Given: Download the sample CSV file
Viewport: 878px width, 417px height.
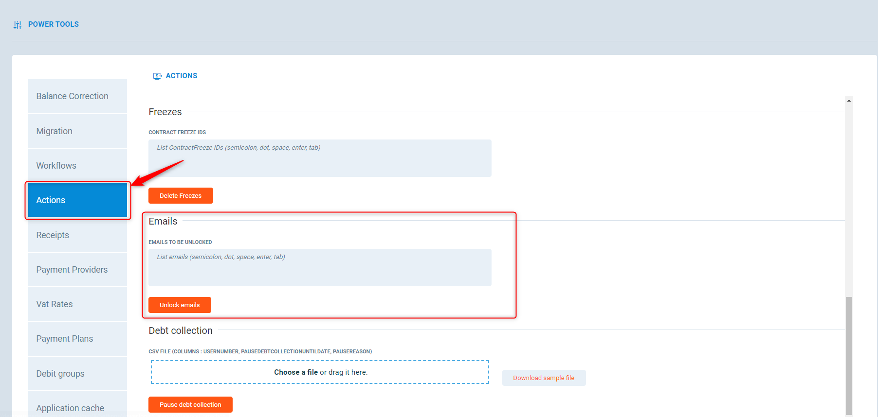Looking at the screenshot, I should coord(544,378).
